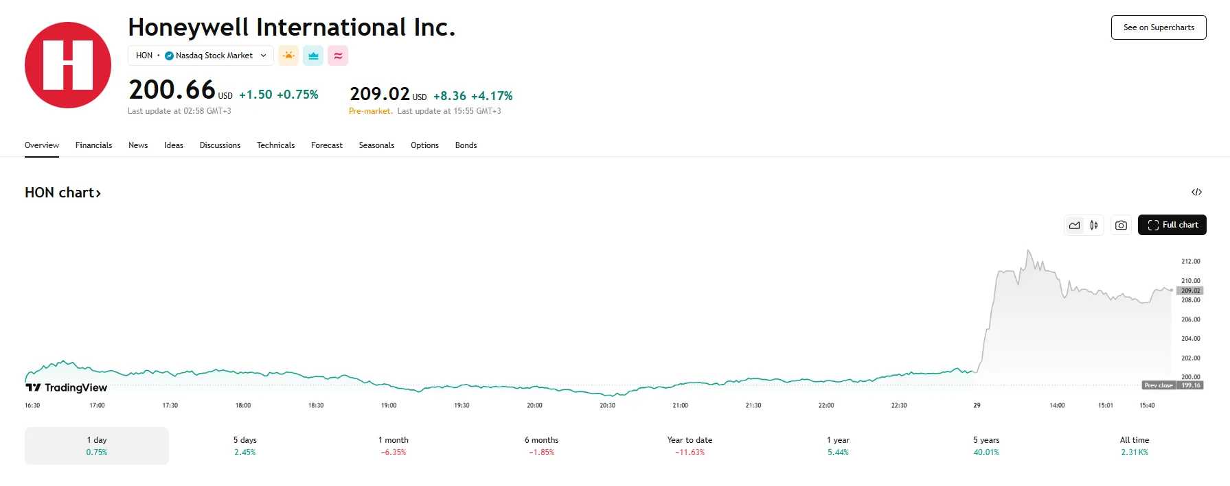Click the 212.00 price axis label
Image resolution: width=1230 pixels, height=486 pixels.
pos(1190,261)
